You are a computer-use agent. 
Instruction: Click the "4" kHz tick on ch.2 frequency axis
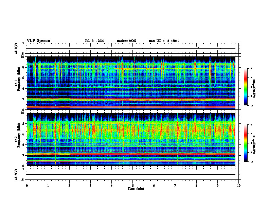point(24,145)
